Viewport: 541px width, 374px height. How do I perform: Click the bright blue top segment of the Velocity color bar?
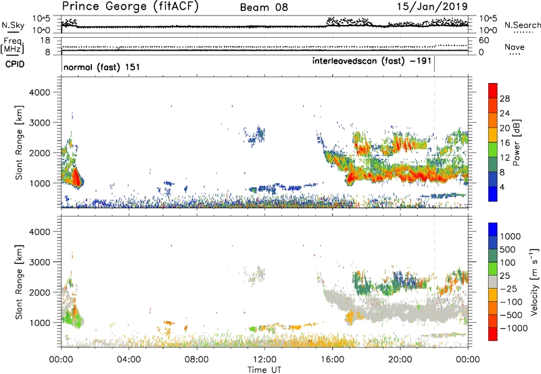click(493, 230)
